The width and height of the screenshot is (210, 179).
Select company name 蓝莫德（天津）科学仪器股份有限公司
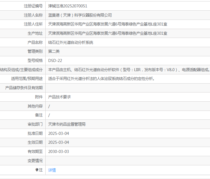coord(80,15)
